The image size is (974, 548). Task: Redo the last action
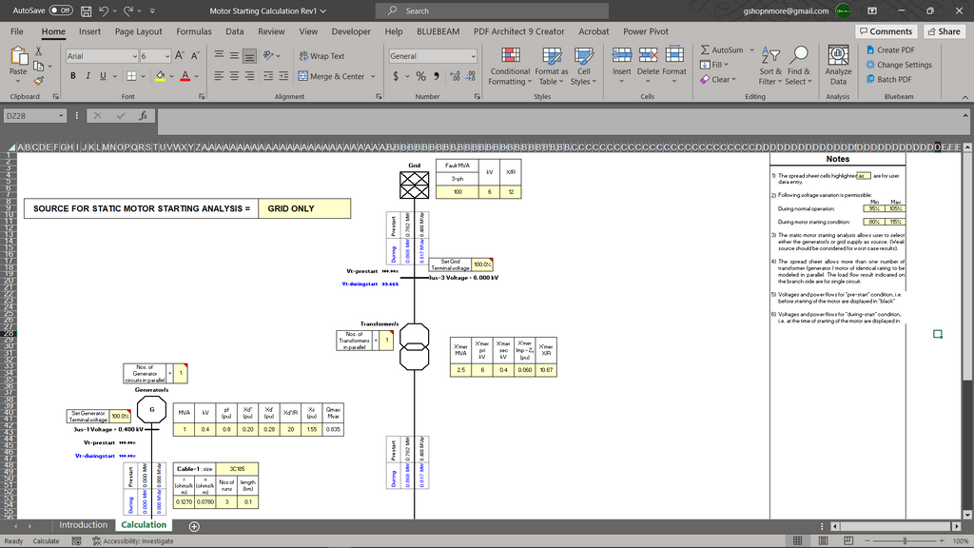tap(128, 10)
